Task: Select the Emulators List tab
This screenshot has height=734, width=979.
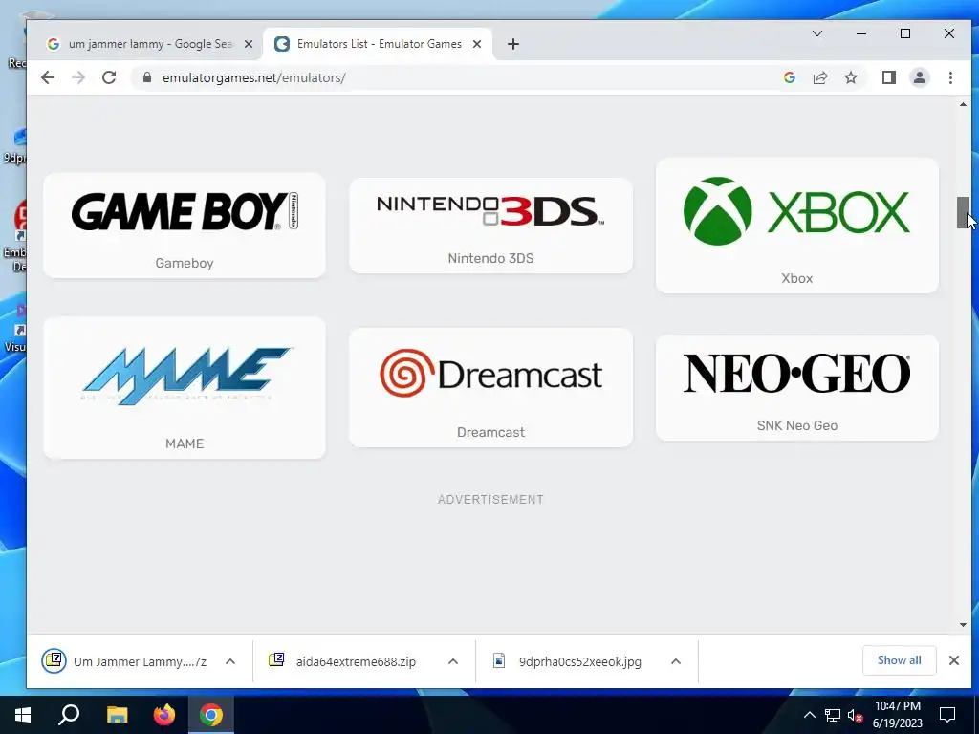Action: pyautogui.click(x=379, y=44)
